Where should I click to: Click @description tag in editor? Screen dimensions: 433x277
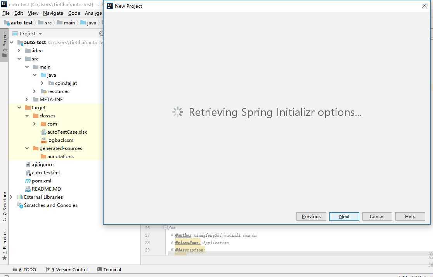[190, 250]
